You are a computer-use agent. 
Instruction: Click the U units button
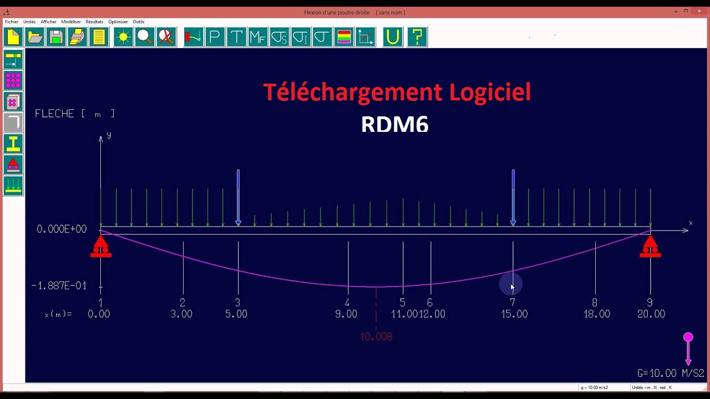pos(392,37)
